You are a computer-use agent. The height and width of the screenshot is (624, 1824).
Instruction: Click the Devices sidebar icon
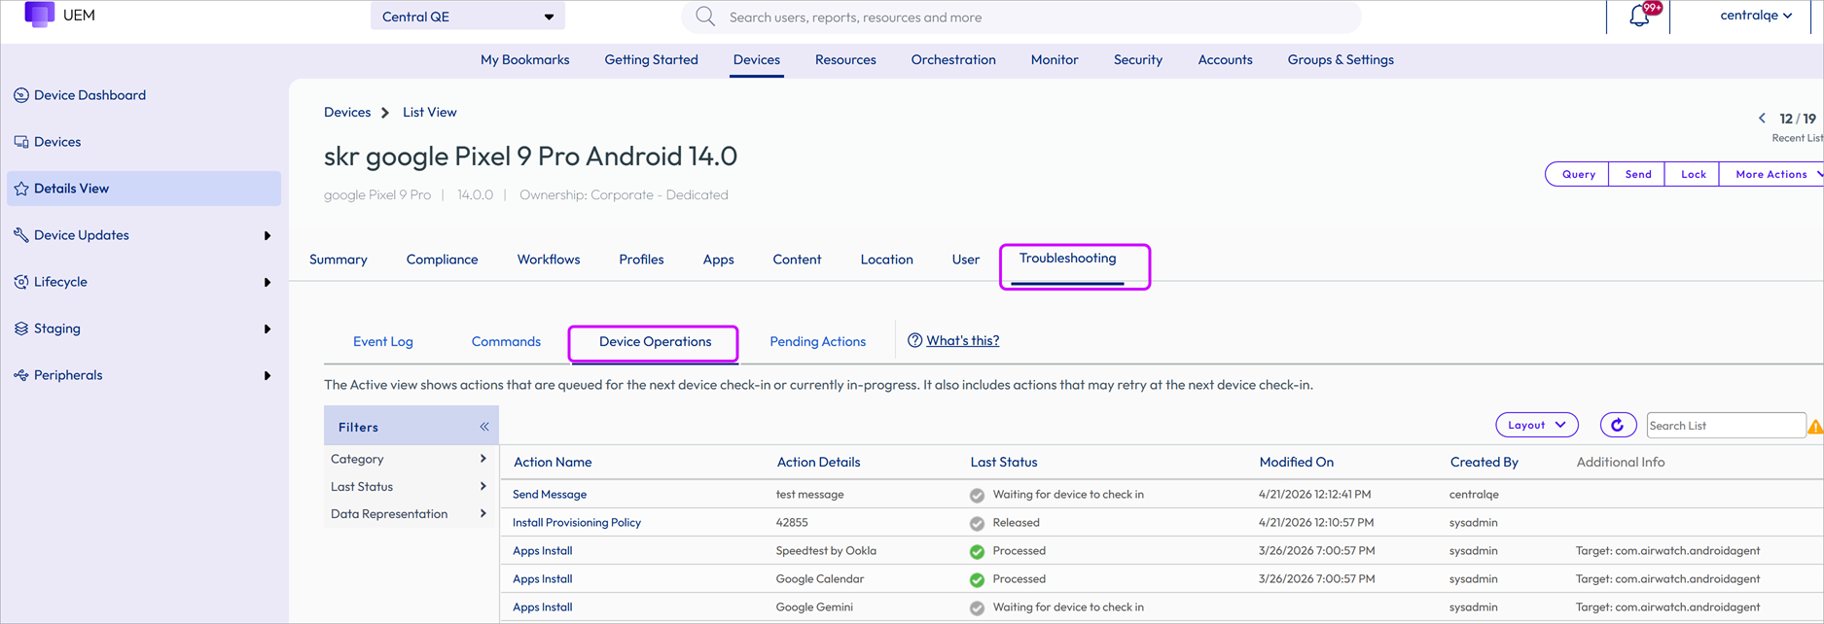point(20,142)
